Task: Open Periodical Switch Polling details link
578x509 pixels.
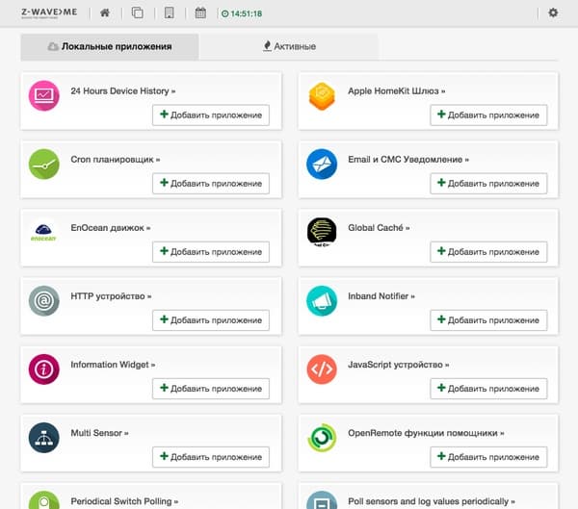Action: [124, 501]
